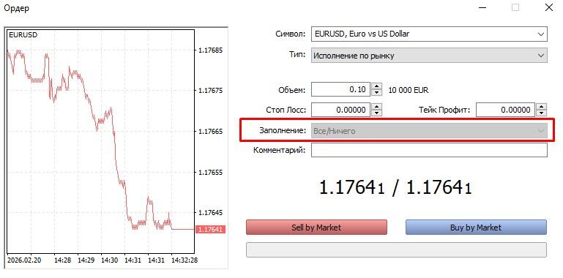
Task: Click the 14:29 time axis label
Action: [86, 260]
